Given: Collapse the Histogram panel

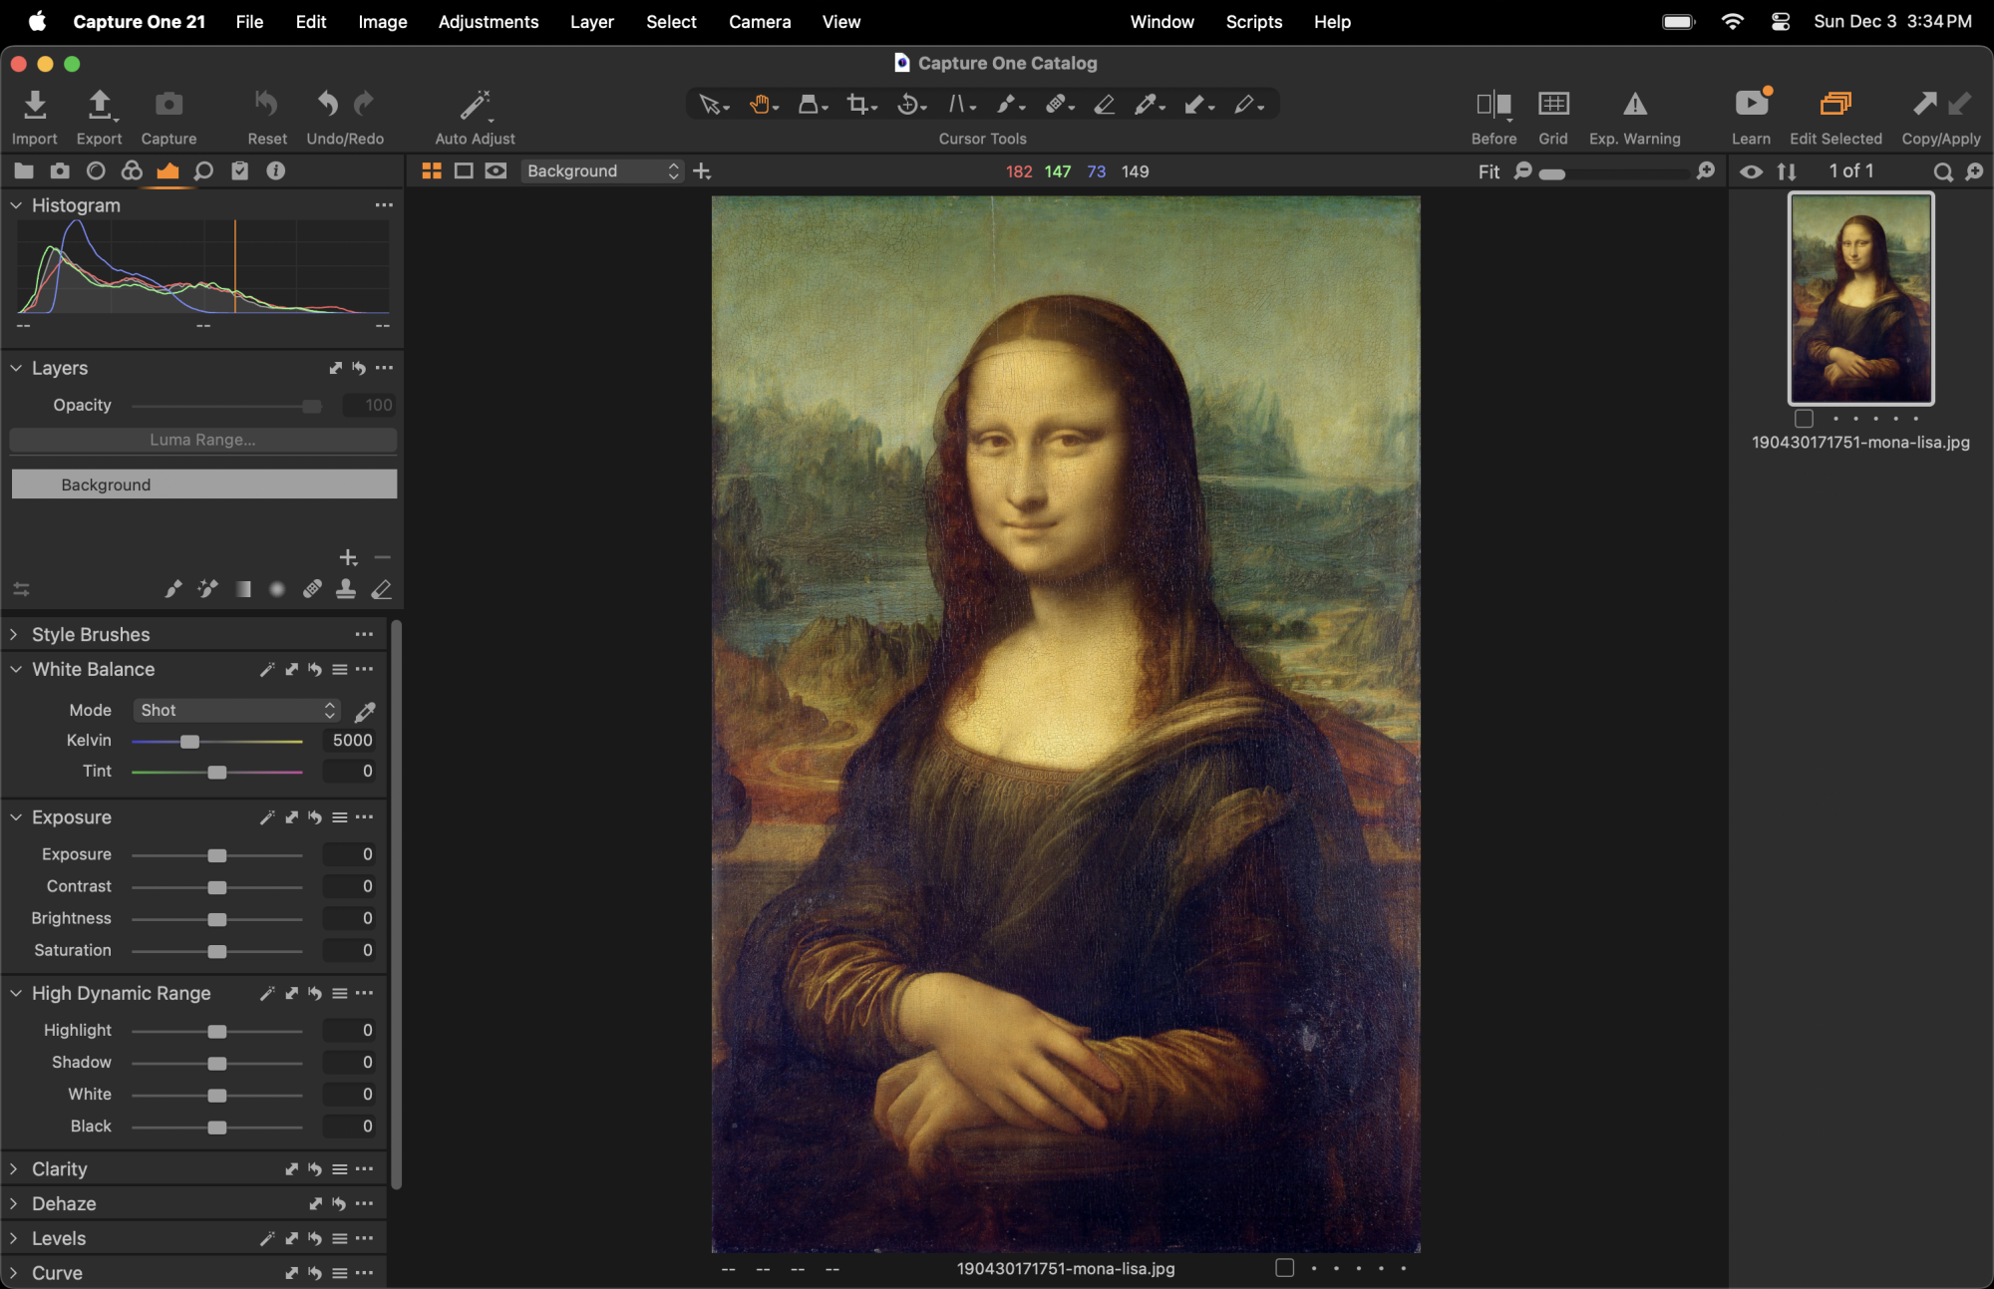Looking at the screenshot, I should [16, 205].
